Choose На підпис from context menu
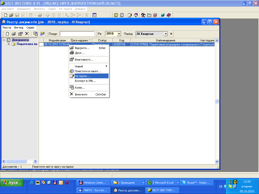Screen dimensions: 259x194 pyautogui.click(x=89, y=76)
